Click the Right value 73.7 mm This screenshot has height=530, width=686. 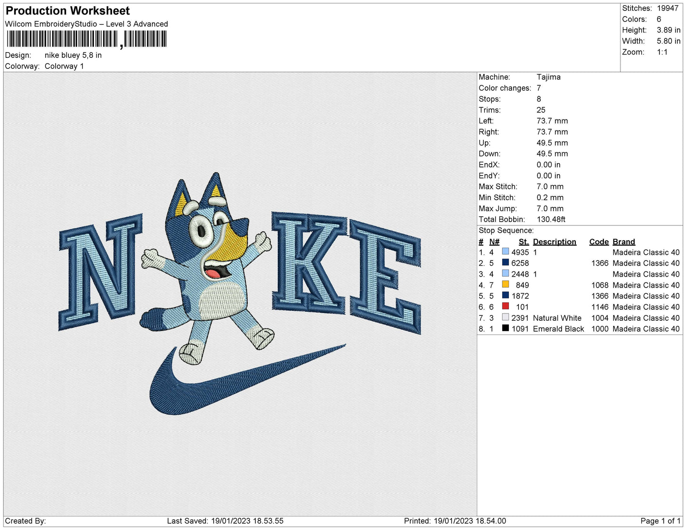[552, 131]
